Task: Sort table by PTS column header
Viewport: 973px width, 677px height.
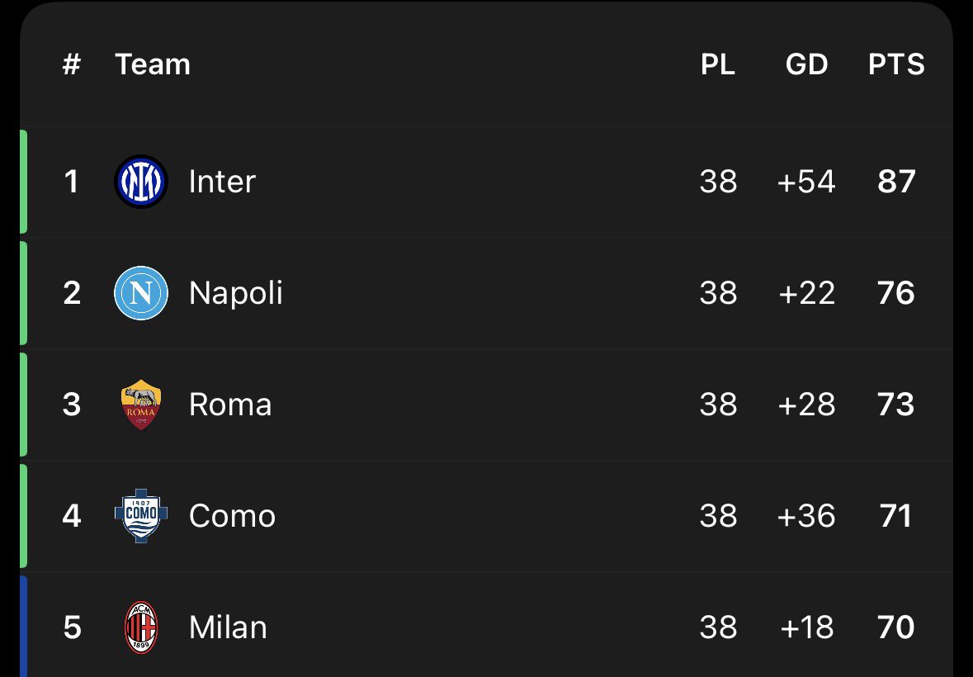Action: [896, 64]
